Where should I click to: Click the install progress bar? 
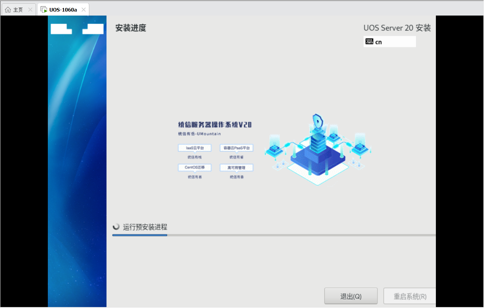274,235
